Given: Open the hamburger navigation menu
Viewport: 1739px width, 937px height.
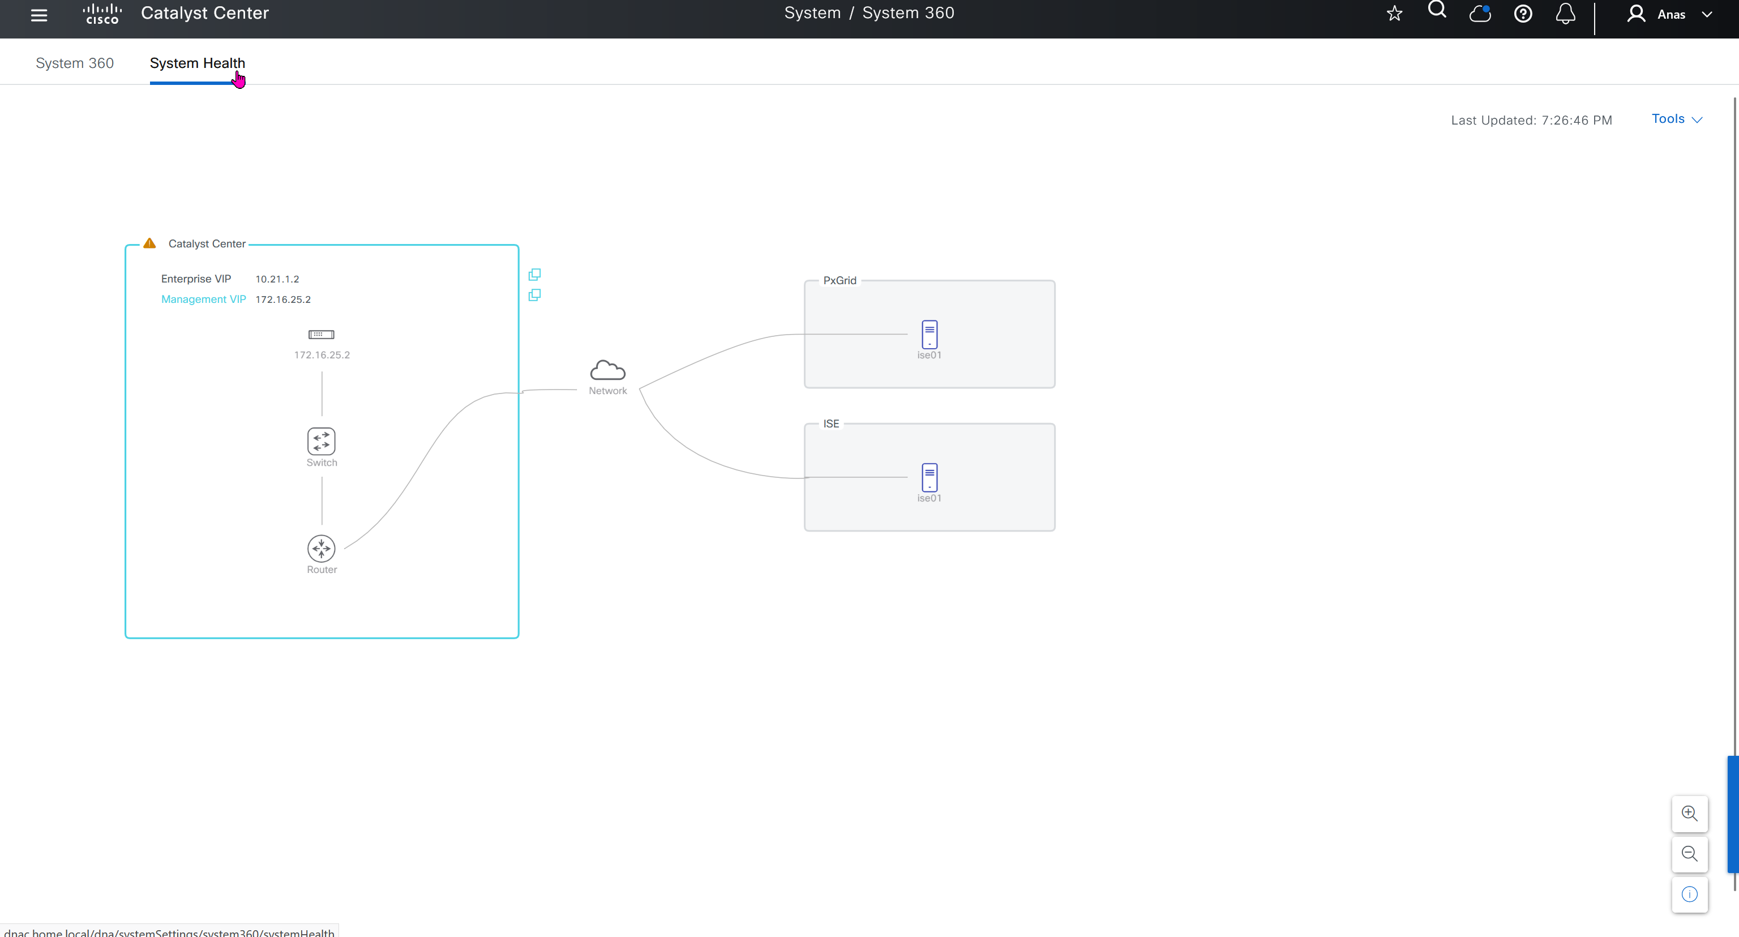Looking at the screenshot, I should (x=39, y=15).
